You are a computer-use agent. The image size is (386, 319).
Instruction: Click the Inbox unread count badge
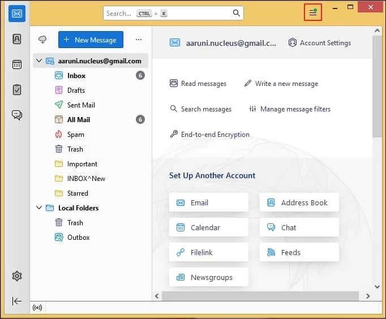[x=140, y=75]
